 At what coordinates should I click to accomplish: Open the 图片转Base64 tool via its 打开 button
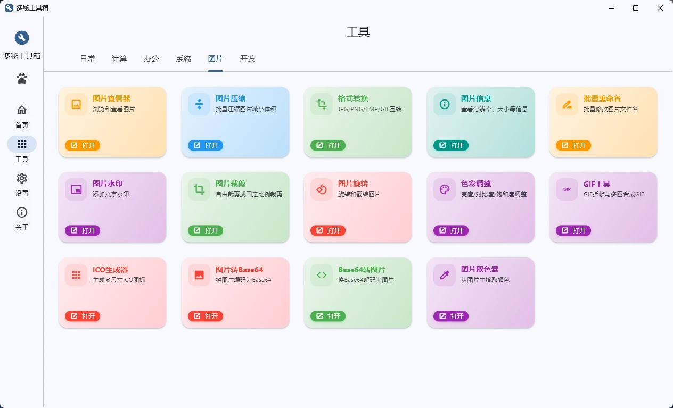(205, 316)
